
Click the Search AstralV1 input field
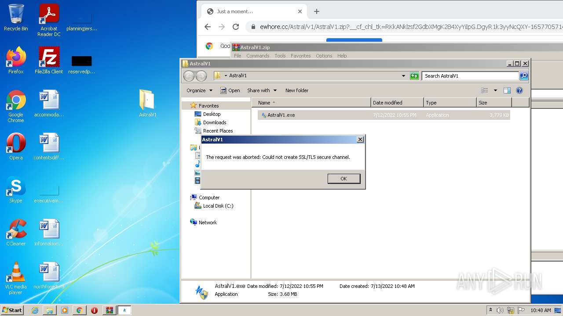pyautogui.click(x=470, y=76)
